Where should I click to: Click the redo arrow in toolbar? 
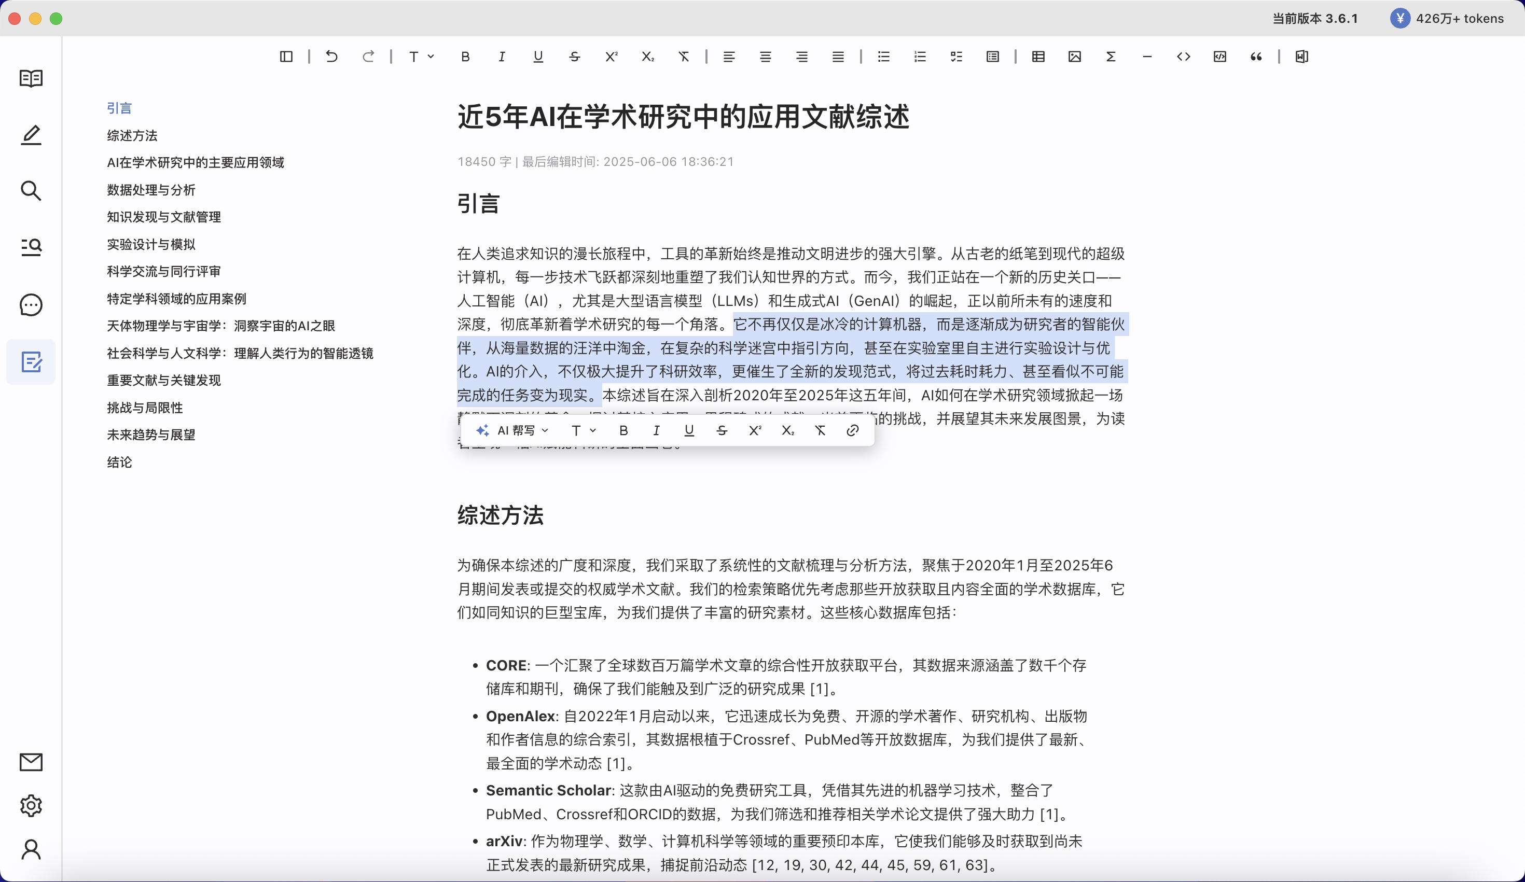click(368, 56)
